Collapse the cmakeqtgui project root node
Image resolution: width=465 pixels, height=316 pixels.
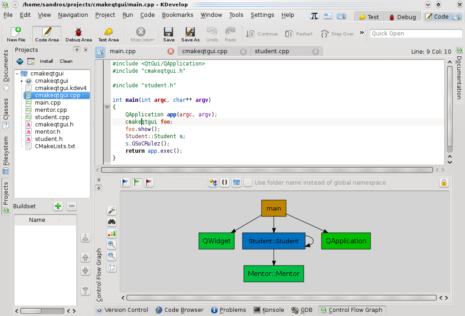pyautogui.click(x=16, y=73)
